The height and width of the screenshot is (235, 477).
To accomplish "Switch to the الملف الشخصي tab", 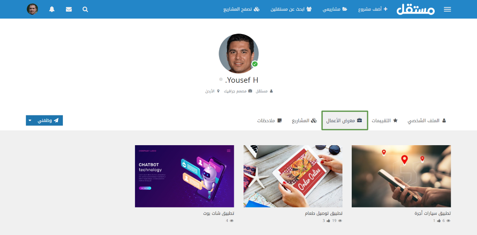I will 427,120.
